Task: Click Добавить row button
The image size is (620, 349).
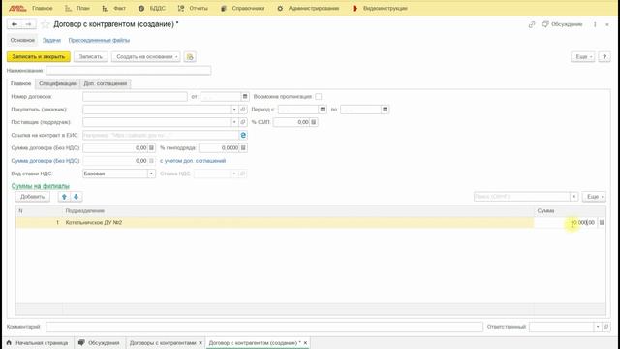Action: pos(33,197)
